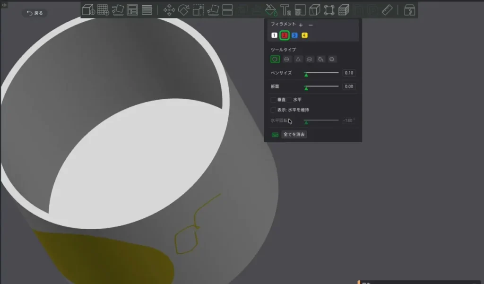The width and height of the screenshot is (484, 284).
Task: Choose the circle brush tool type
Action: [x=275, y=59]
